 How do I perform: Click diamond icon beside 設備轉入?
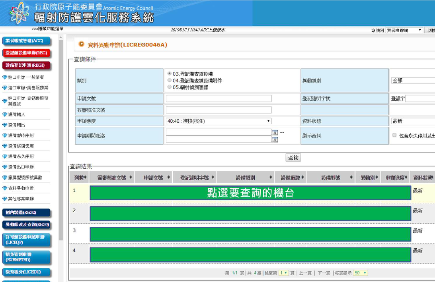click(x=5, y=115)
